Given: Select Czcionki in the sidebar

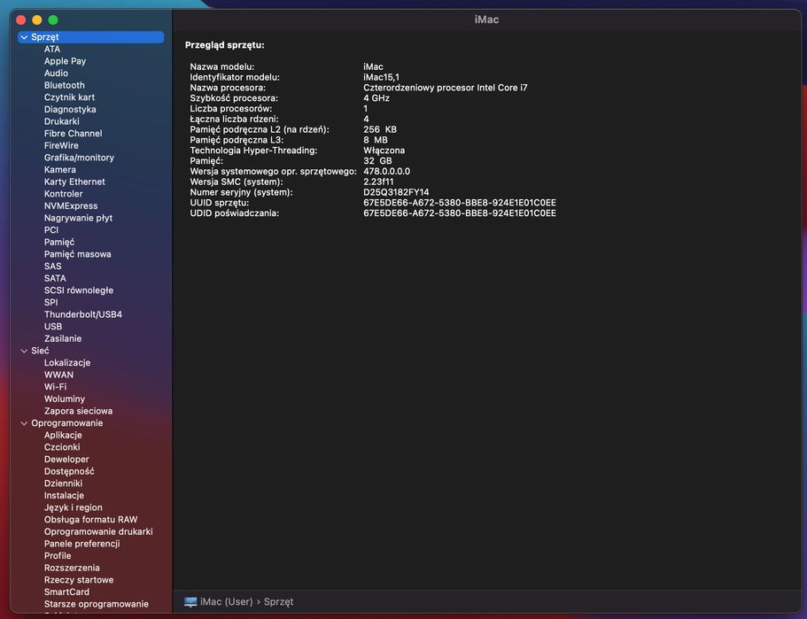Looking at the screenshot, I should coord(62,447).
